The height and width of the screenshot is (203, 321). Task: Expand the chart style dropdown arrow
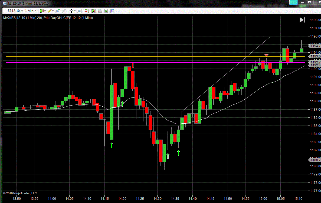[45, 11]
